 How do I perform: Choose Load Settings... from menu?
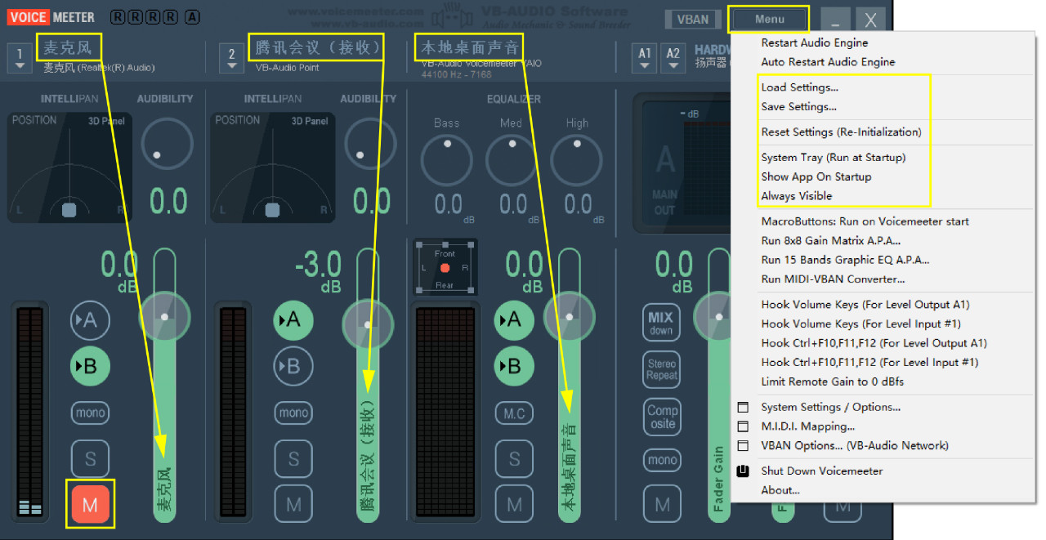[x=799, y=87]
